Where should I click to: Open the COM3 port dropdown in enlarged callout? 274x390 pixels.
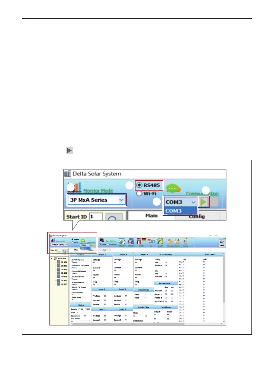[x=180, y=202]
